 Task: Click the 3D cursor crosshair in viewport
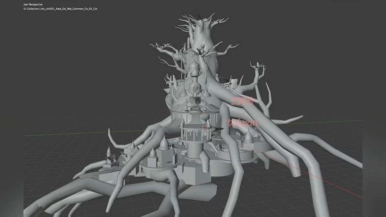[x=205, y=128]
